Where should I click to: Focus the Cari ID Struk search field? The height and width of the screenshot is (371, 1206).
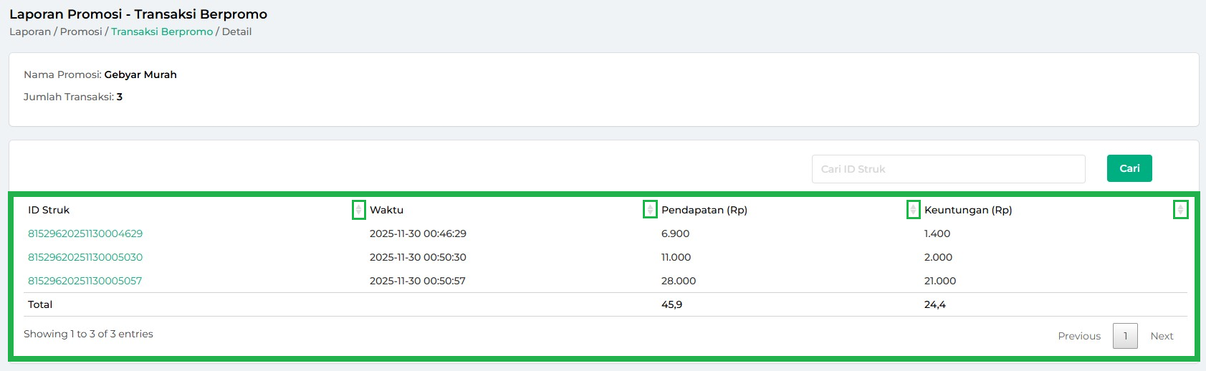pos(948,169)
